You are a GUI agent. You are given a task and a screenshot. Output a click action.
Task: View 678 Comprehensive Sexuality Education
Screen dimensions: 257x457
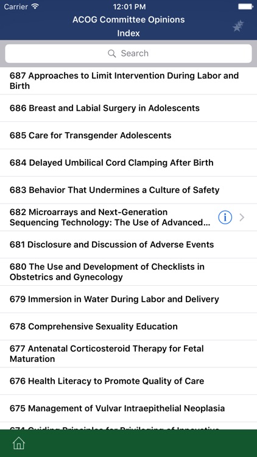coord(128,327)
